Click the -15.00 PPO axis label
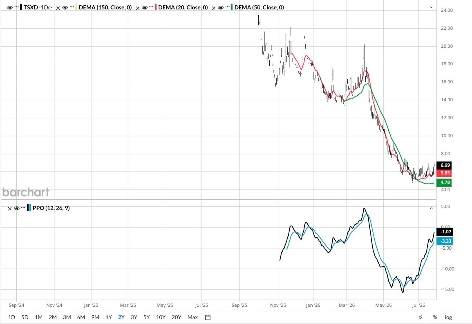 click(x=447, y=289)
